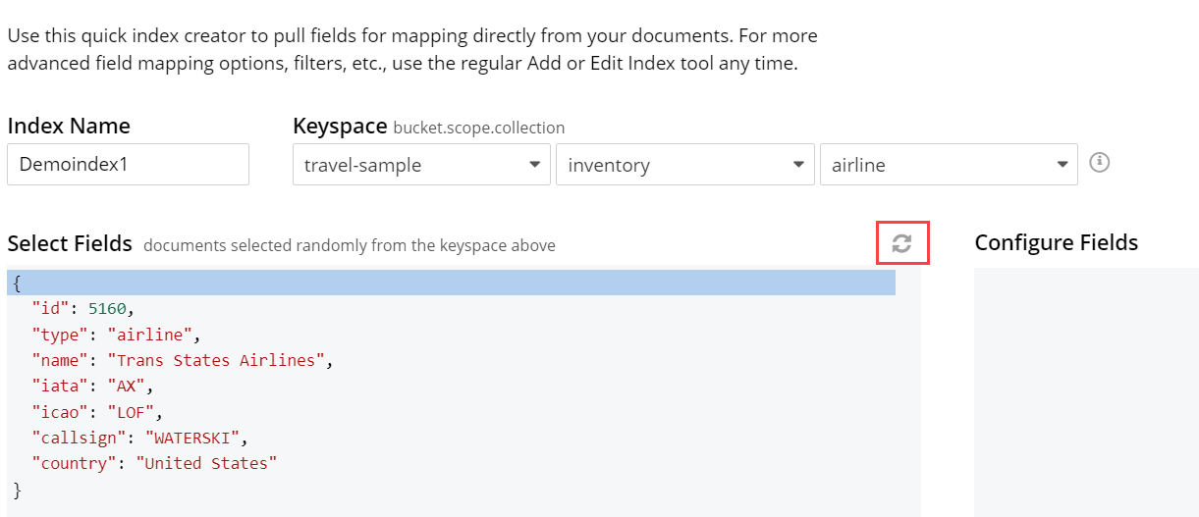Screen dimensions: 1199x517
Task: Click the "United States" value
Action: (206, 462)
